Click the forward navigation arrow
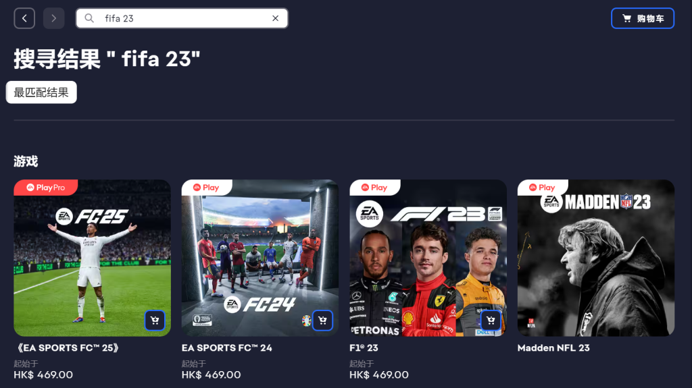Screen dimensions: 692x388 click(54, 18)
